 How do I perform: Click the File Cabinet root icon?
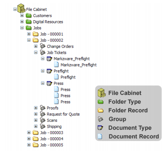[x=21, y=8]
